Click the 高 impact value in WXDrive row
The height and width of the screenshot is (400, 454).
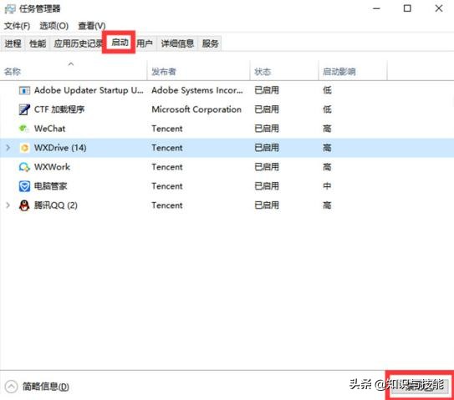[327, 148]
